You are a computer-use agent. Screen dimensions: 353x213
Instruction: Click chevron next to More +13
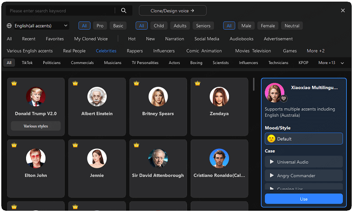click(x=342, y=63)
